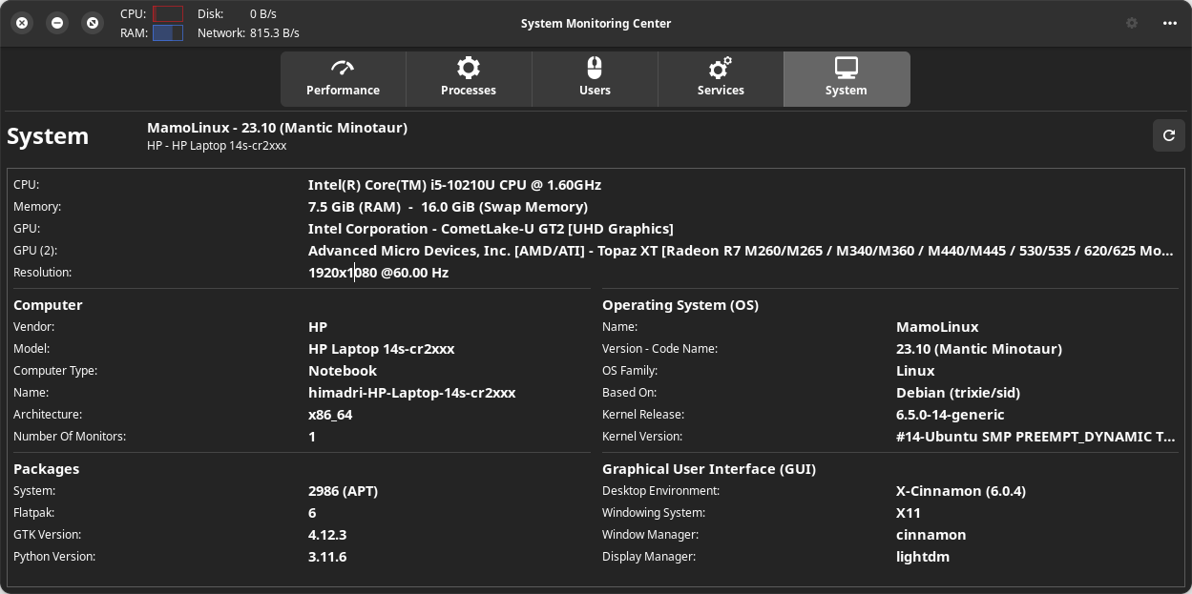Image resolution: width=1192 pixels, height=594 pixels.
Task: Click the 1920x1080 @60.00 Hz resolution
Action: pyautogui.click(x=378, y=273)
